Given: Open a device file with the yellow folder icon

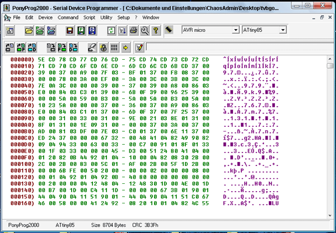Looking at the screenshot, I should 29,31.
